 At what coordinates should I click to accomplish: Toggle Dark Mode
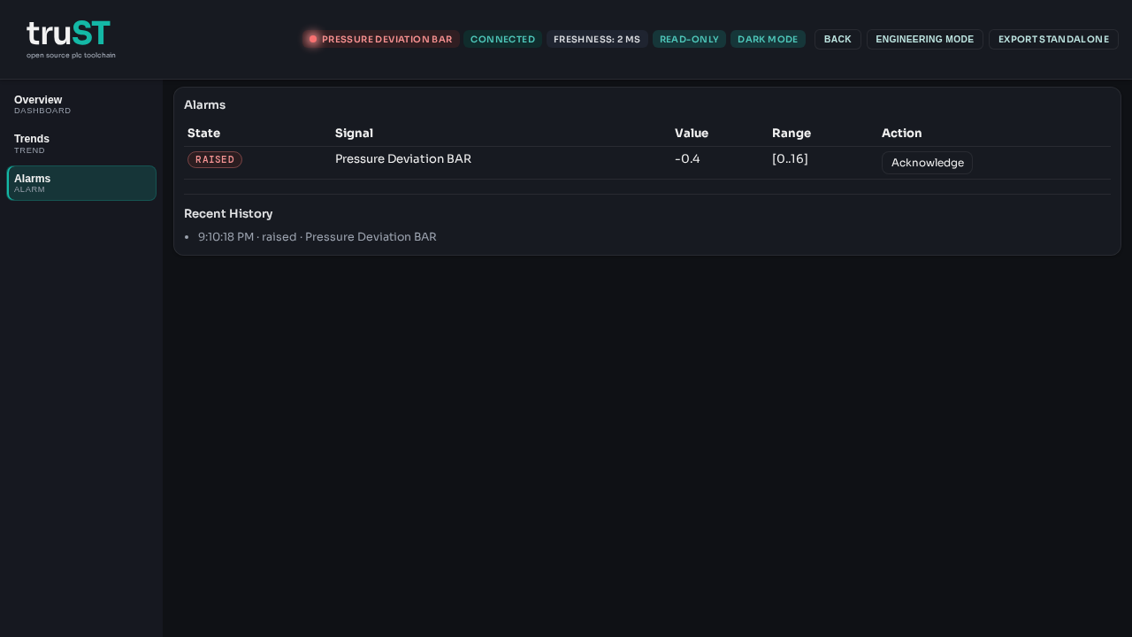768,39
